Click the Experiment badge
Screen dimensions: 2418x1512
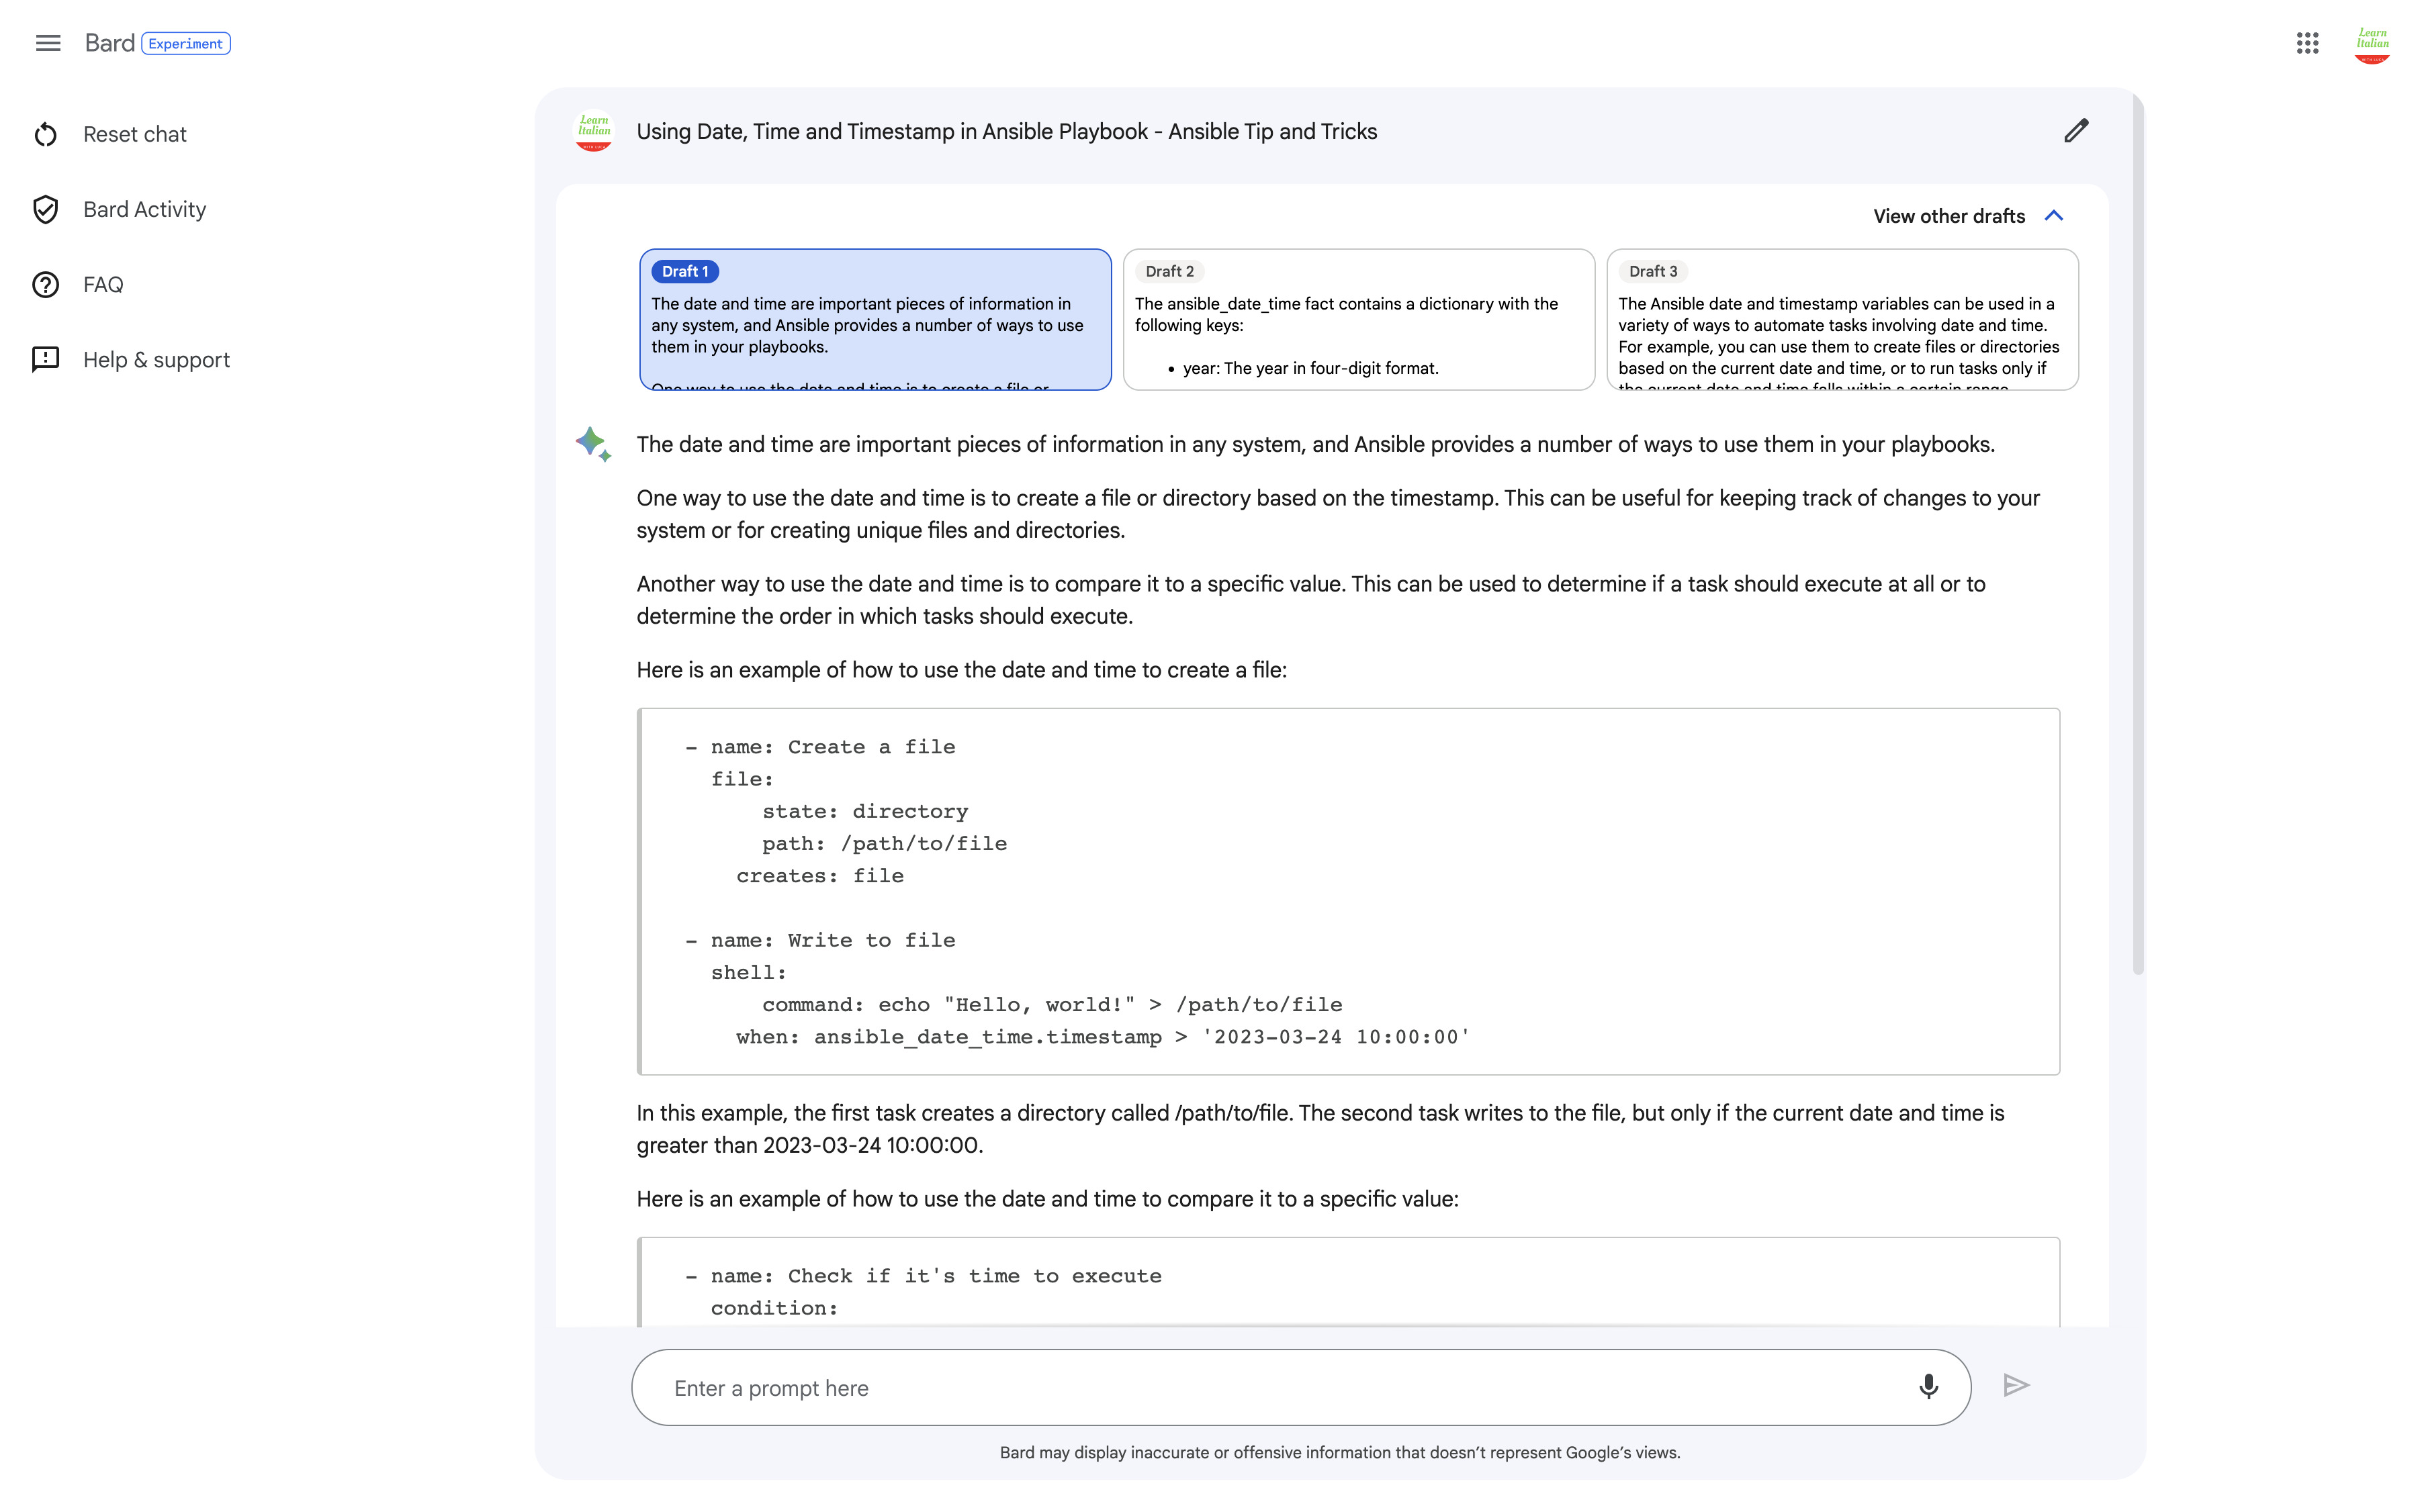click(186, 44)
